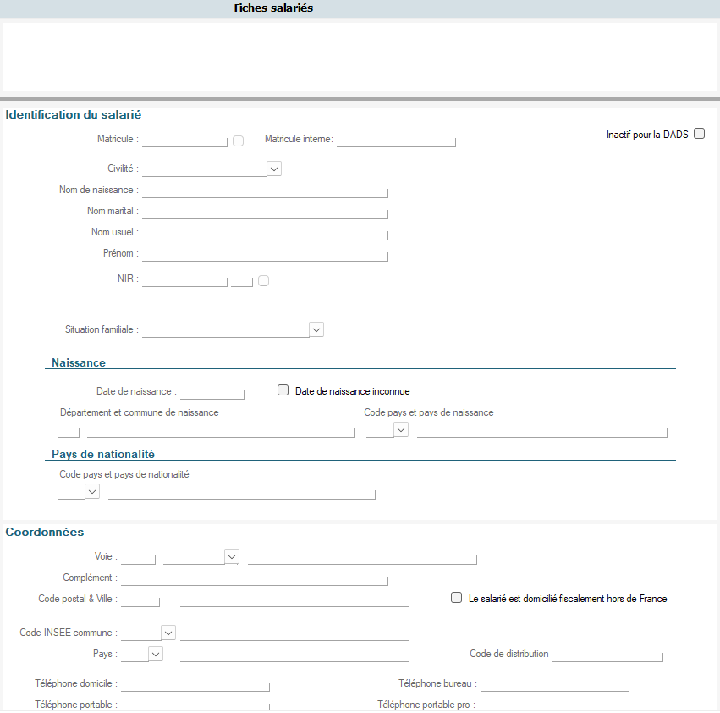
Task: Click the Nom marital field
Action: click(265, 213)
